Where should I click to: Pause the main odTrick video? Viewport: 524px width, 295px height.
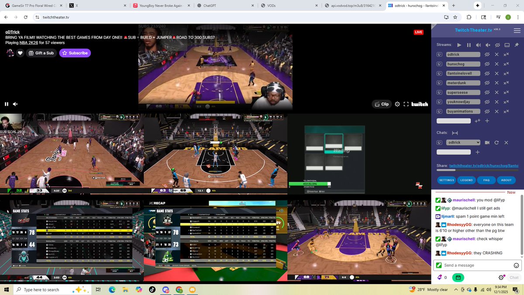(x=7, y=104)
